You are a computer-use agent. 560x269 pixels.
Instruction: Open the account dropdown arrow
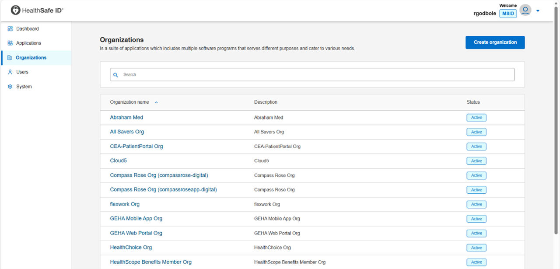538,11
